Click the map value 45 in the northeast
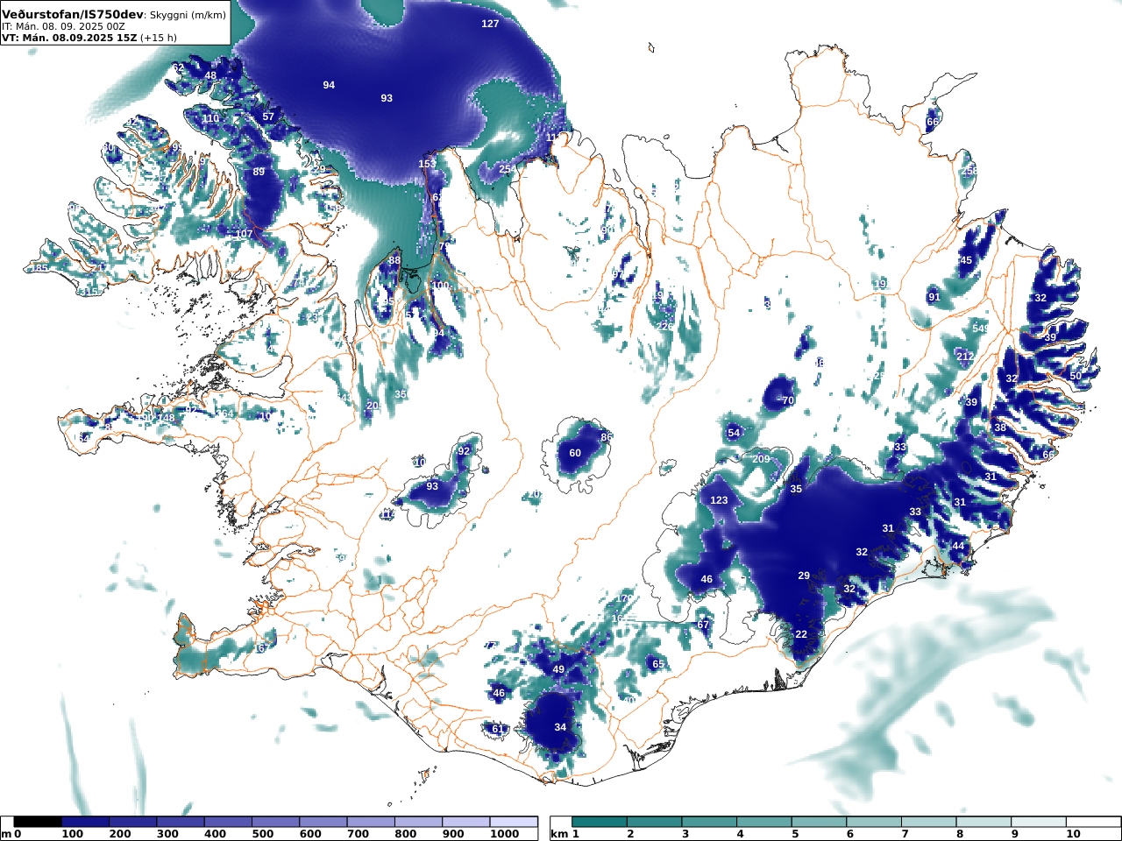This screenshot has height=841, width=1122. coord(966,260)
